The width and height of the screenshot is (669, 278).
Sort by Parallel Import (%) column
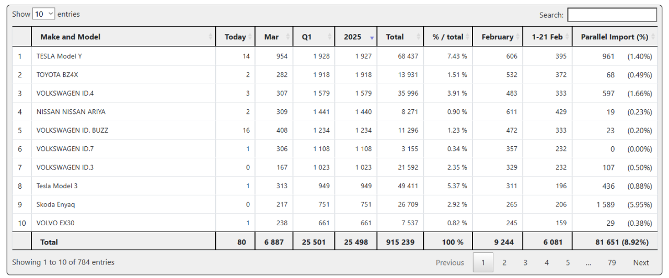point(615,37)
